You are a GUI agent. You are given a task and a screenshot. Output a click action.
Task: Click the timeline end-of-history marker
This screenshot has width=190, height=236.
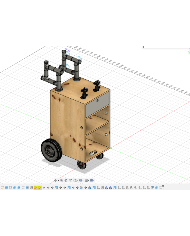click(x=163, y=187)
